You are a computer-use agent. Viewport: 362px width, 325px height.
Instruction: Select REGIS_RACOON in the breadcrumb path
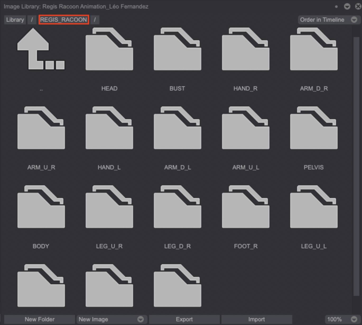(x=64, y=20)
